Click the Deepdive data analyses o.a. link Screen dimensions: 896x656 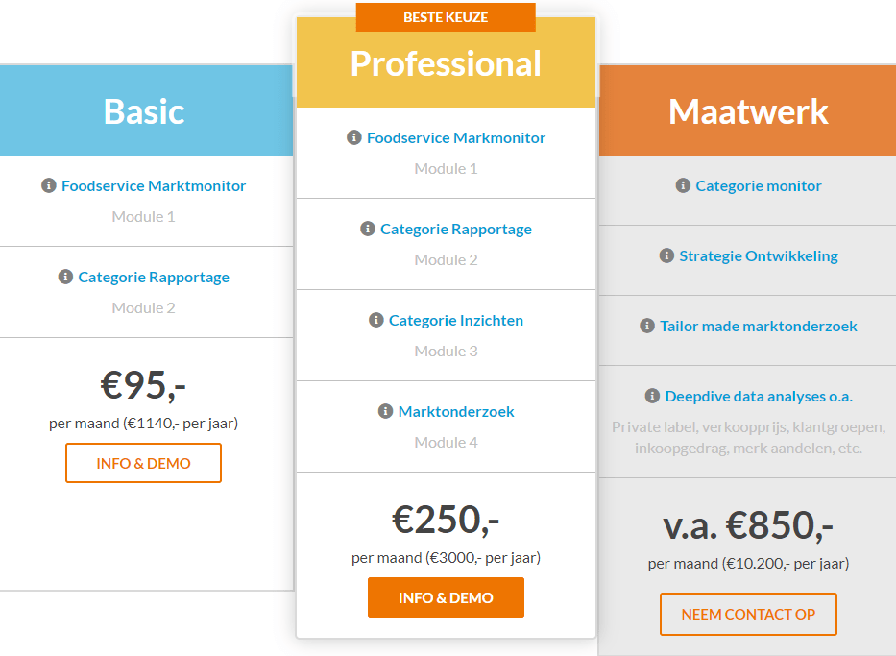759,396
